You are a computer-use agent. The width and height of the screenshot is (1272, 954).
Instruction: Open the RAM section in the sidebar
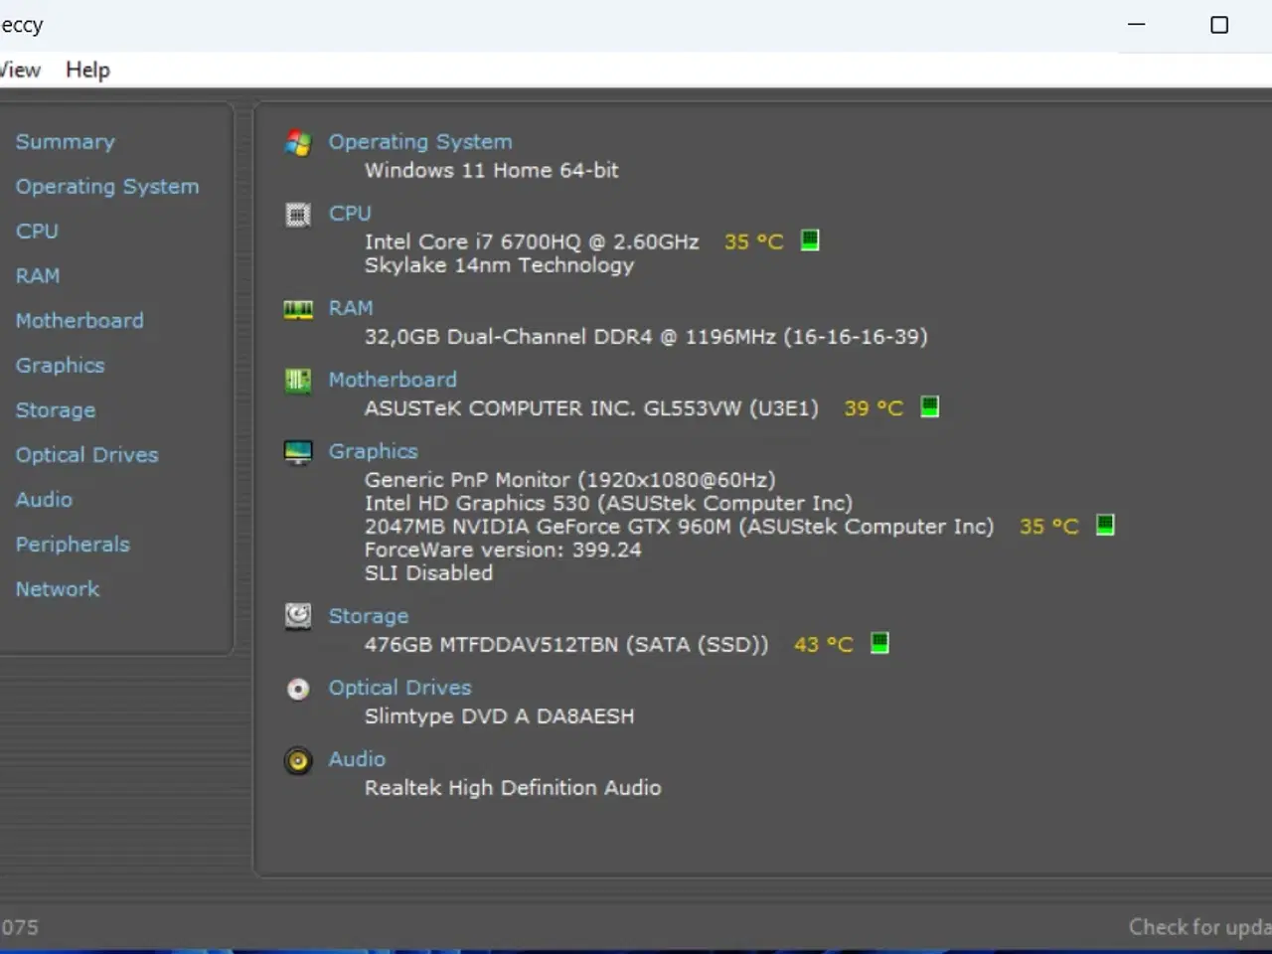(x=38, y=276)
